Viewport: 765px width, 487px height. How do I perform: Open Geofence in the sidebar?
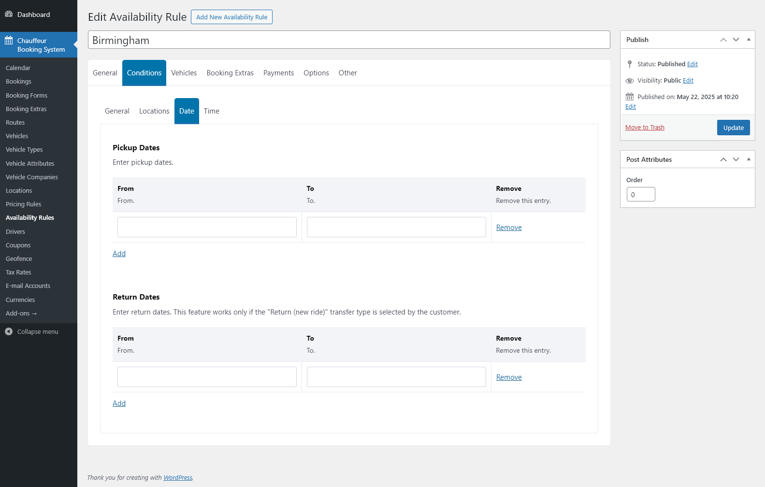(x=19, y=259)
